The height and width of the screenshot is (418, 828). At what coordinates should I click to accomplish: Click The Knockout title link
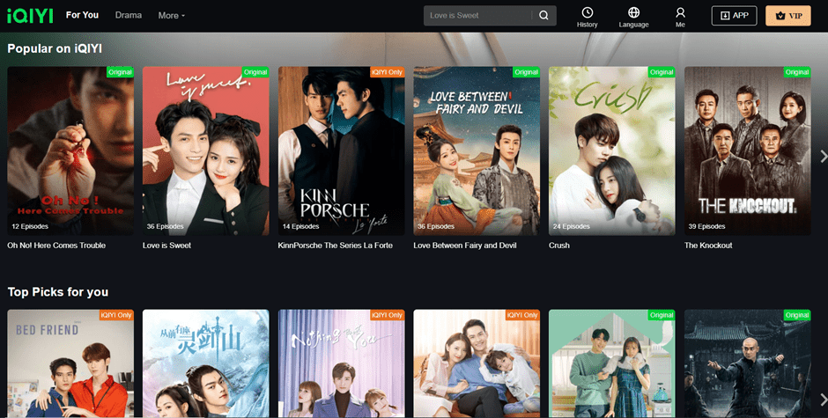point(708,246)
